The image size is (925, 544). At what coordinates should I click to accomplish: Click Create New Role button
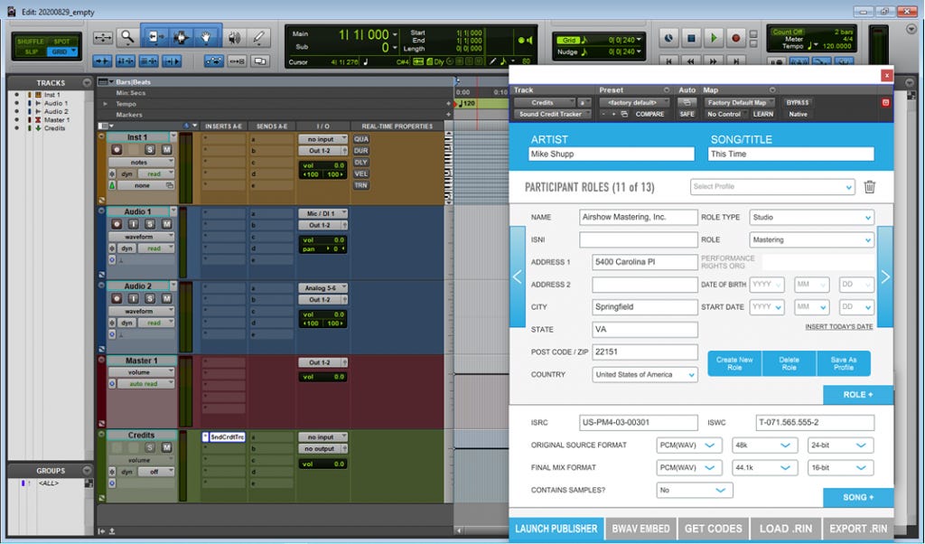click(734, 363)
